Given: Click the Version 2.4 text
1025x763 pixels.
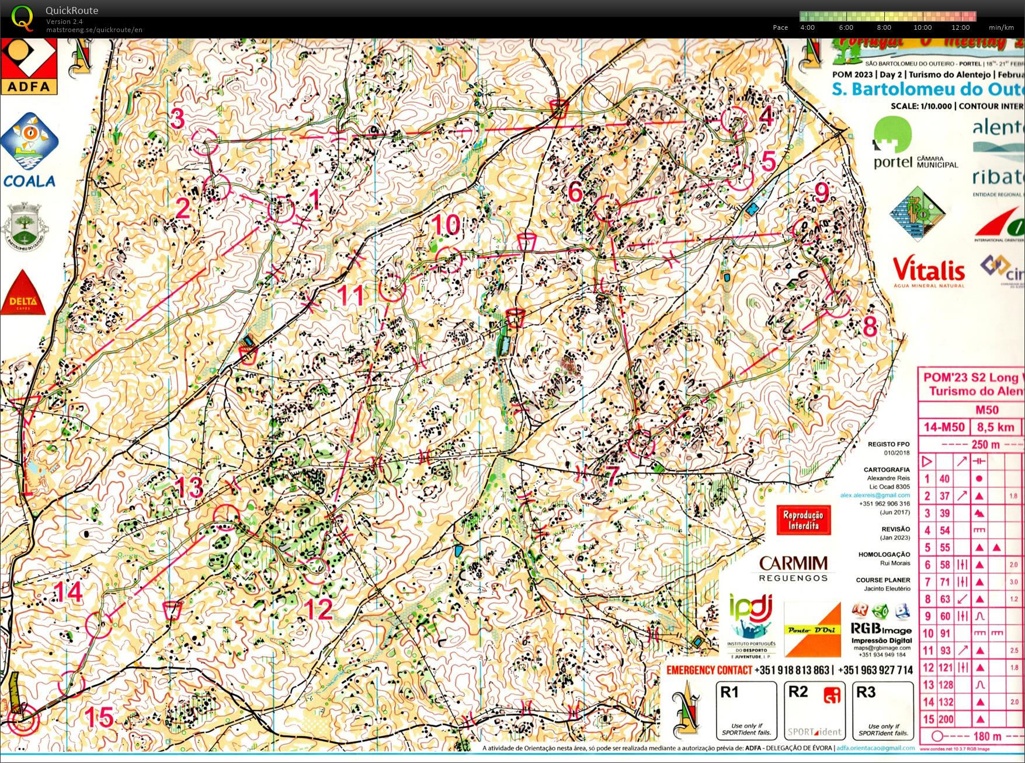Looking at the screenshot, I should tap(64, 22).
